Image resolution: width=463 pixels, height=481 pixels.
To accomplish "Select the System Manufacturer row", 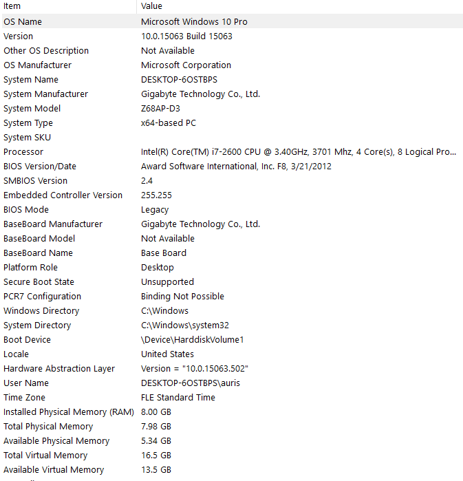I will [x=233, y=94].
